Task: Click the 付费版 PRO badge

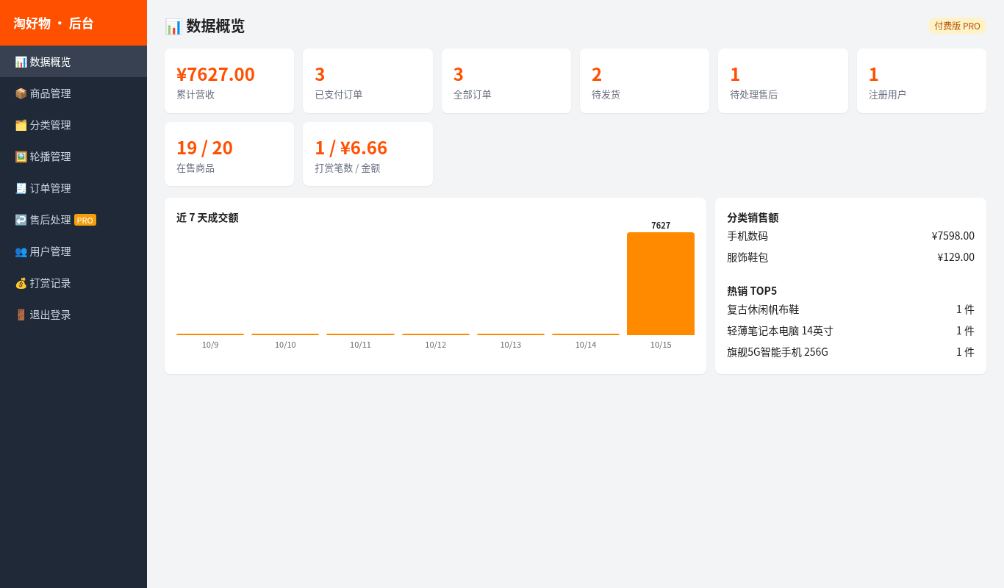Action: (x=957, y=26)
